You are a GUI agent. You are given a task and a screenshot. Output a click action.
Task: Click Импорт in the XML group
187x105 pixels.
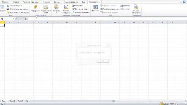(x=125, y=6)
